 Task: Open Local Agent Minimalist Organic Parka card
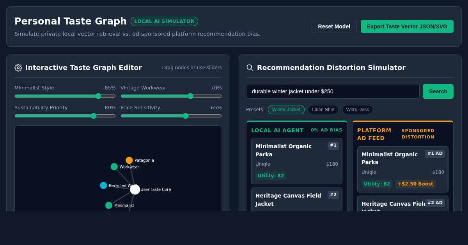click(297, 161)
